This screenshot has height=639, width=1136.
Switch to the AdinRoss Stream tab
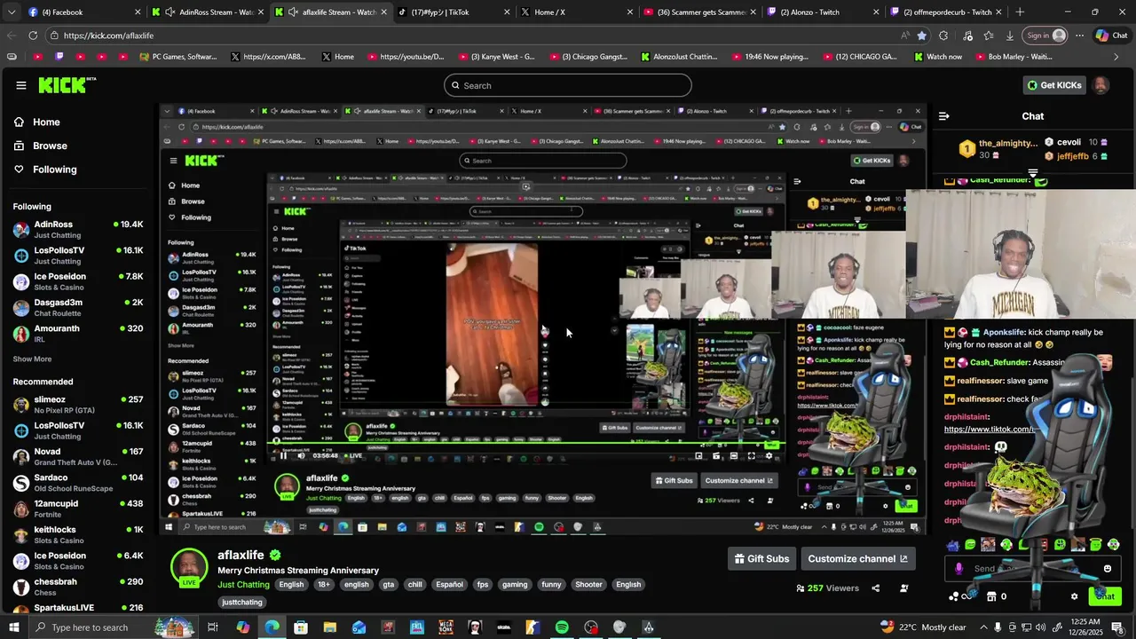(209, 12)
